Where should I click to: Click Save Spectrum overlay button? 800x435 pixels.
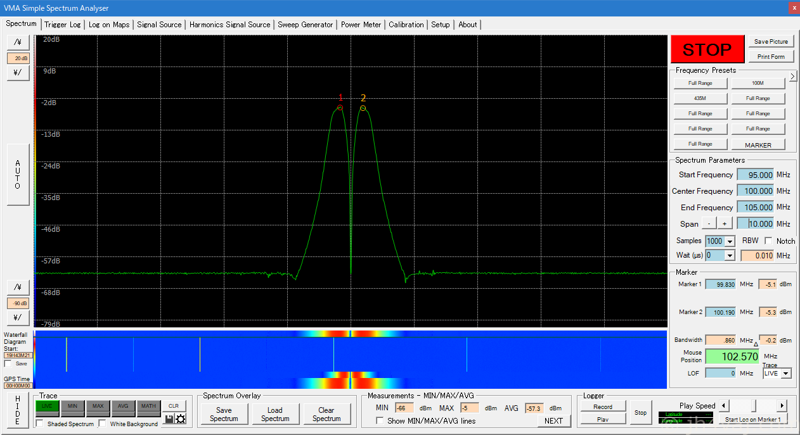(224, 414)
